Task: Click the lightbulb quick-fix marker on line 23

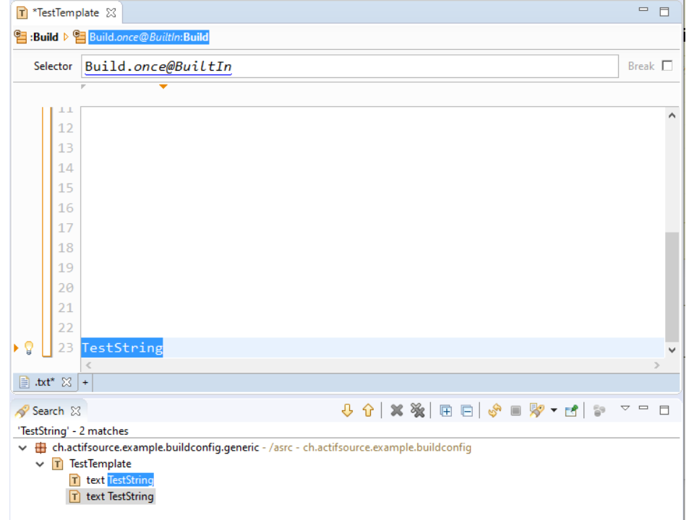Action: coord(29,348)
